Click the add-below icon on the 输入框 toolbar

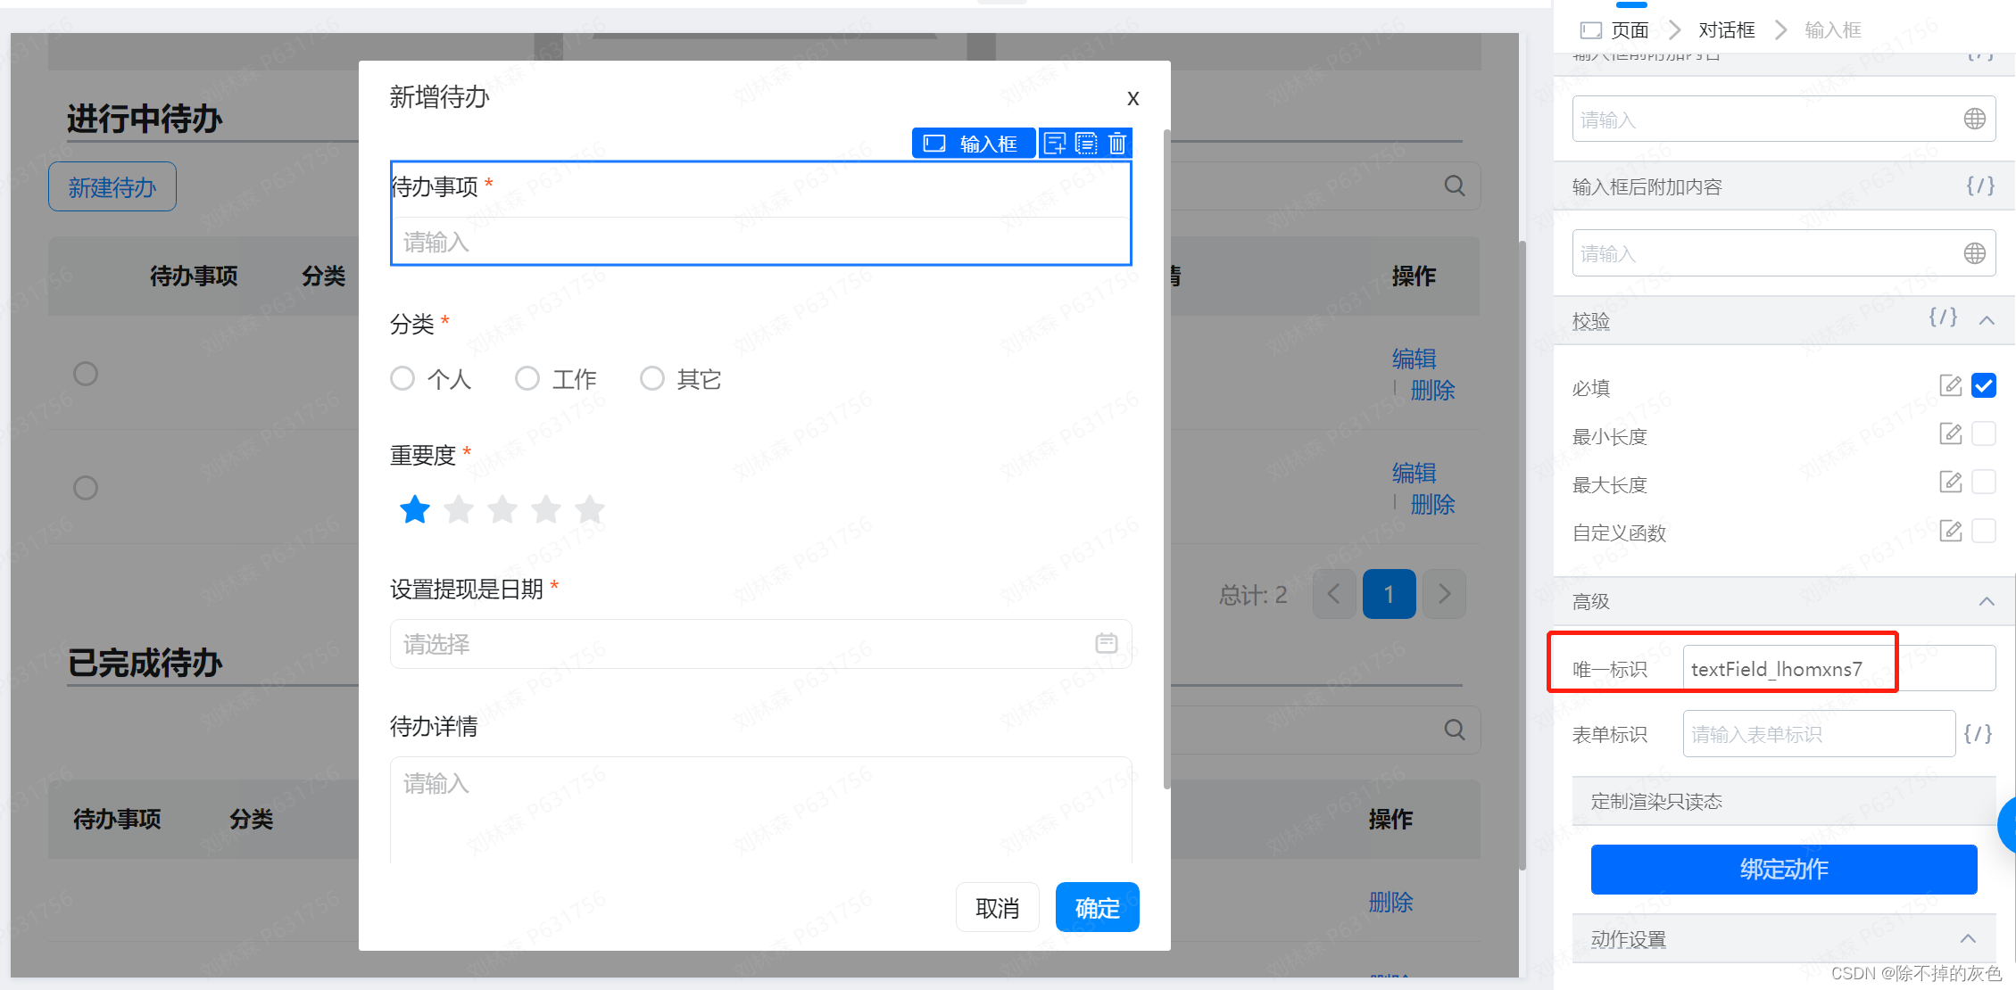tap(1055, 144)
